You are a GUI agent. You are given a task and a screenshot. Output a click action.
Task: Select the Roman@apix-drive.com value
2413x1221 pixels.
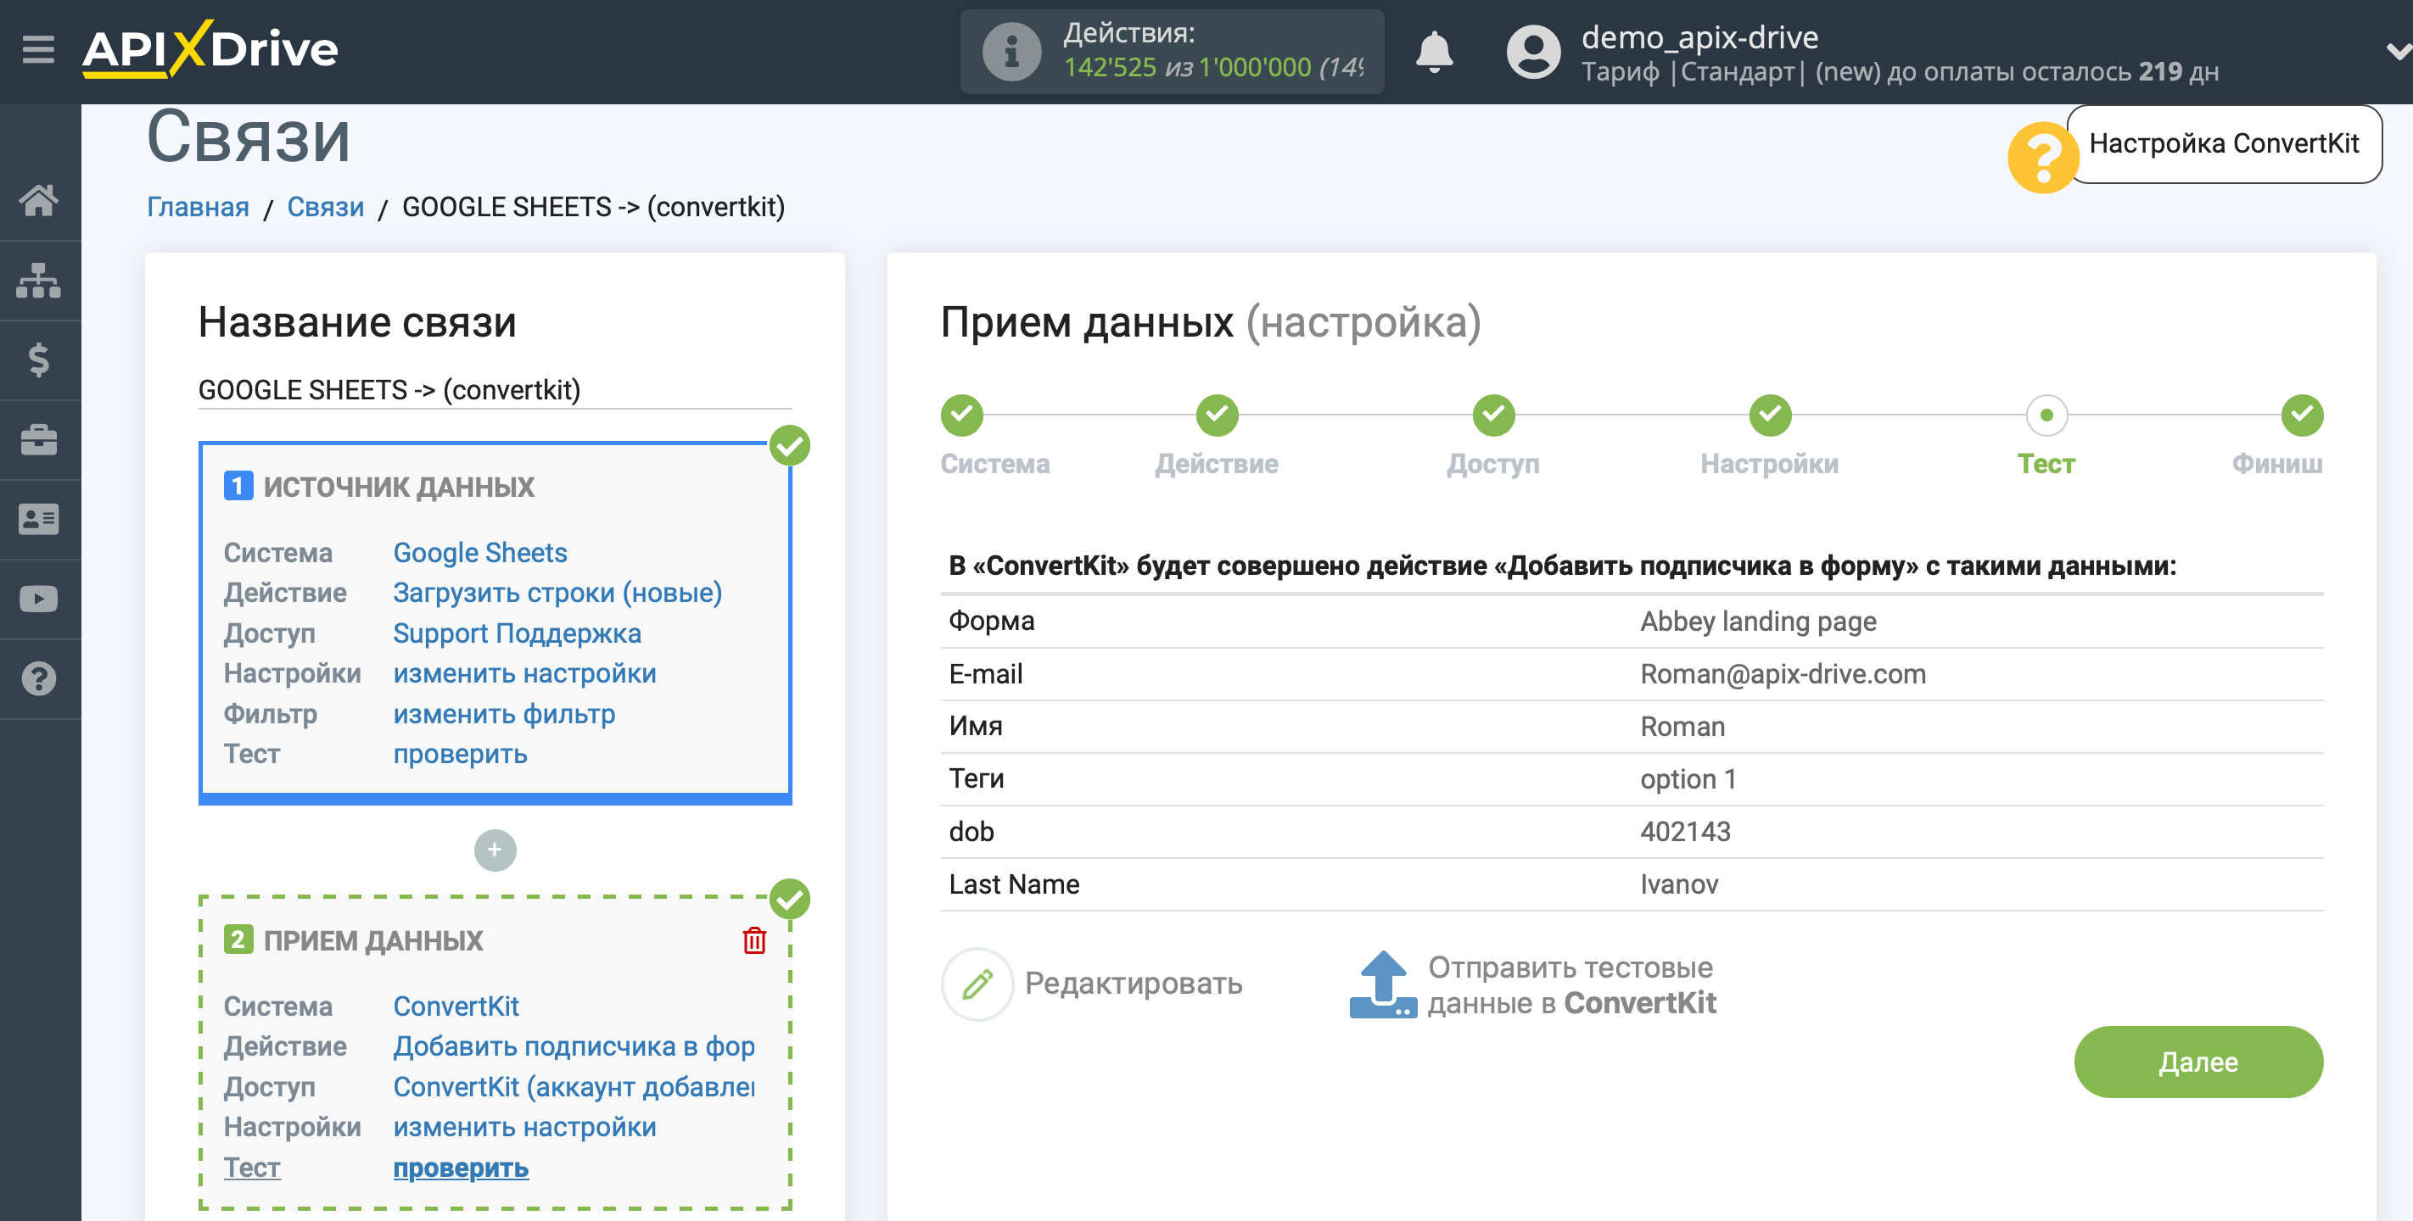(x=1782, y=673)
